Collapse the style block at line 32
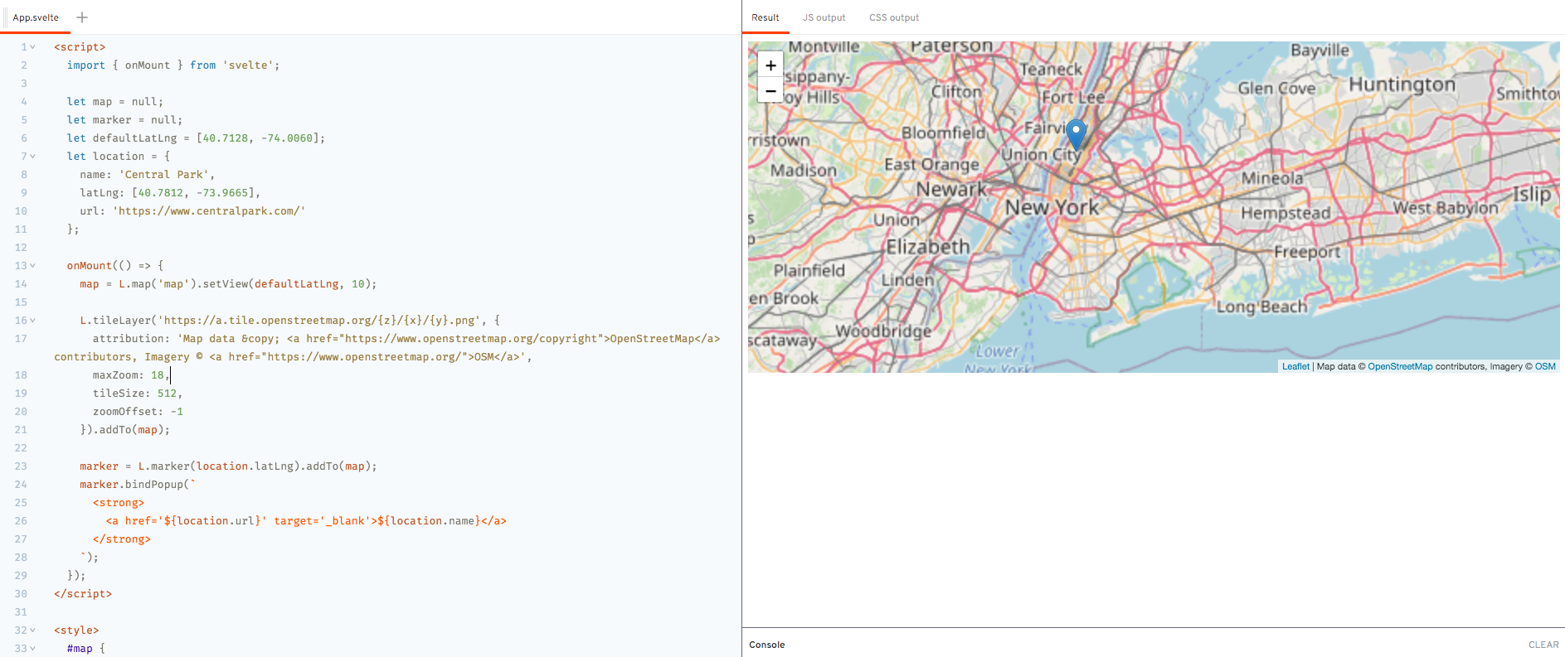 click(33, 630)
